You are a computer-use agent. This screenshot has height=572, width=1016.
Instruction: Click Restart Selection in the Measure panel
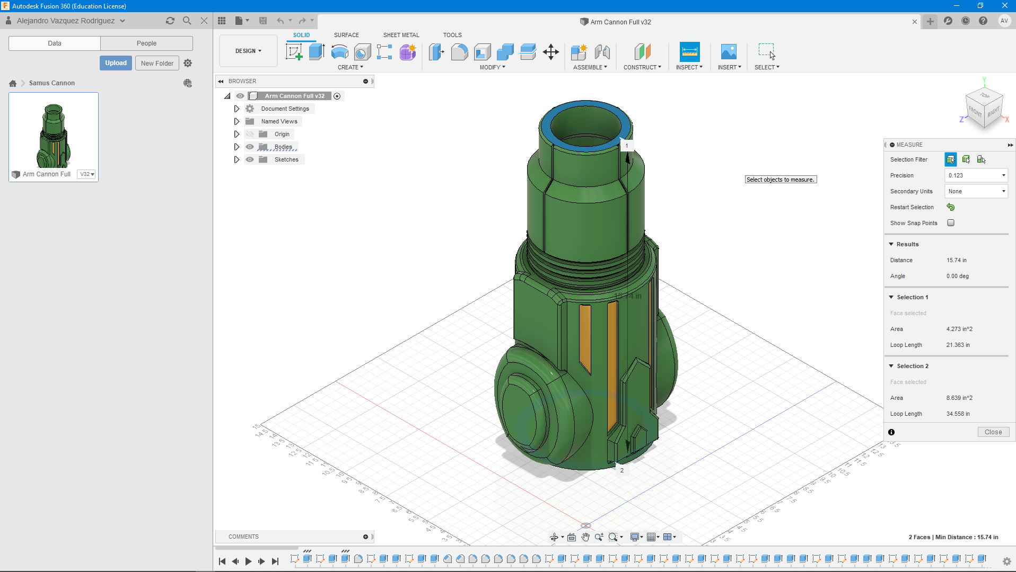point(951,207)
